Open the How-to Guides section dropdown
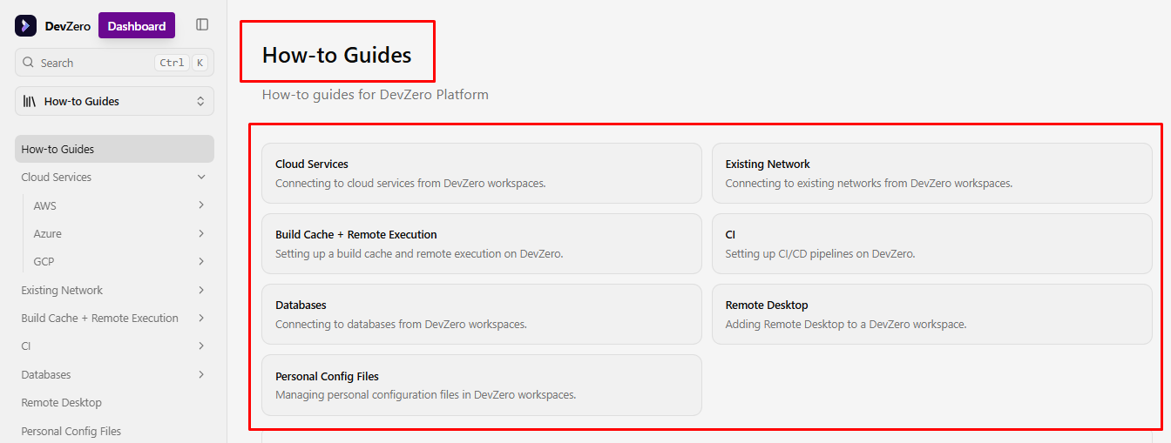This screenshot has width=1171, height=443. coord(114,101)
